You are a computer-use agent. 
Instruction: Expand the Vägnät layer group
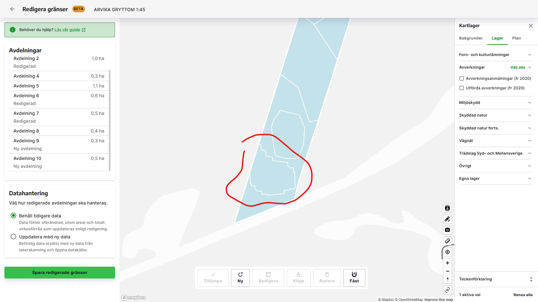[495, 141]
